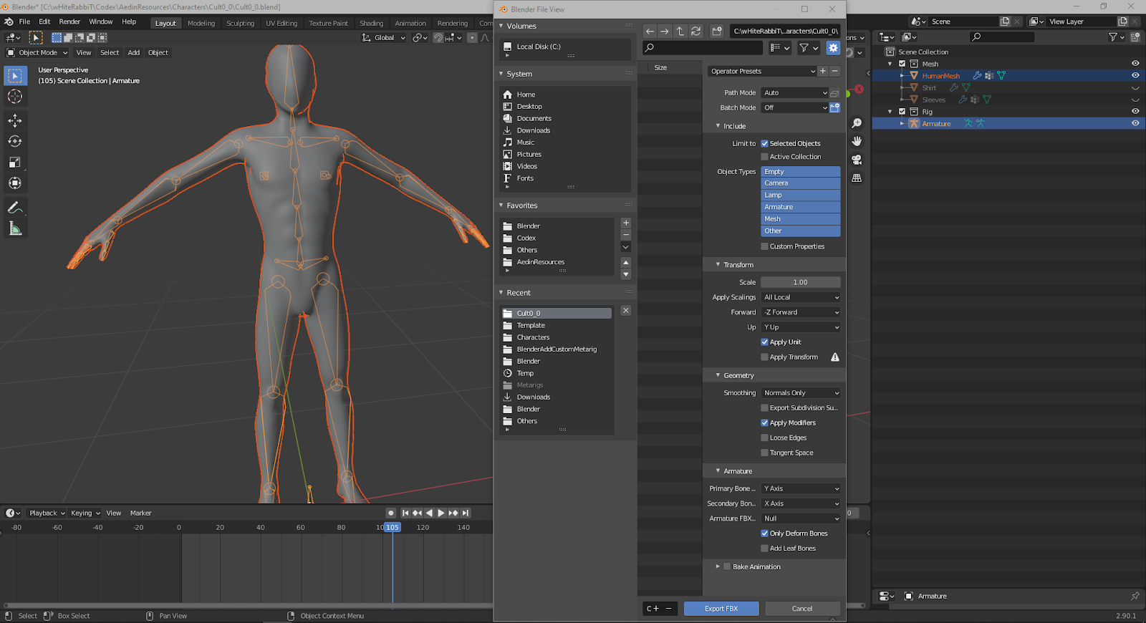Select the Move tool
This screenshot has width=1146, height=623.
[15, 120]
